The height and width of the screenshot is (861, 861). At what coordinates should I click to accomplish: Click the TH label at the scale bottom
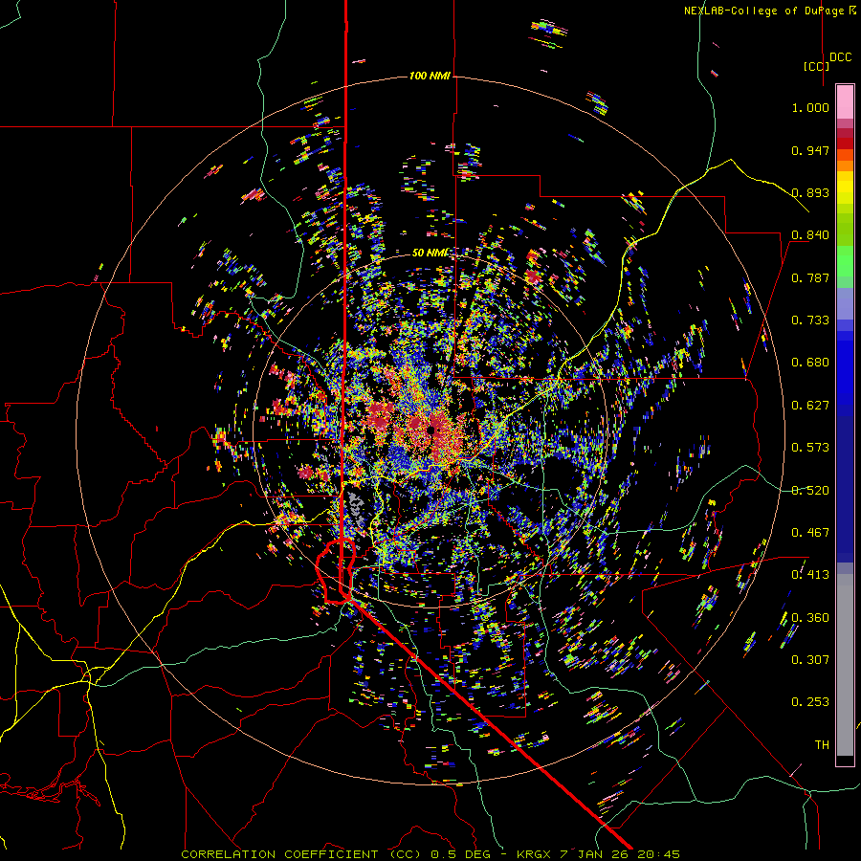(x=822, y=745)
